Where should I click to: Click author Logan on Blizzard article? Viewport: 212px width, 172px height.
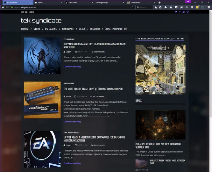pyautogui.click(x=67, y=52)
